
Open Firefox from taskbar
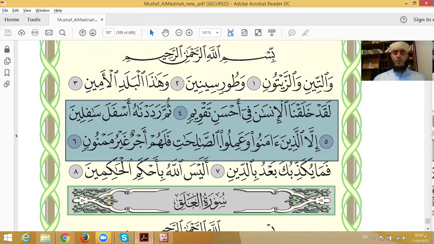coord(84,238)
